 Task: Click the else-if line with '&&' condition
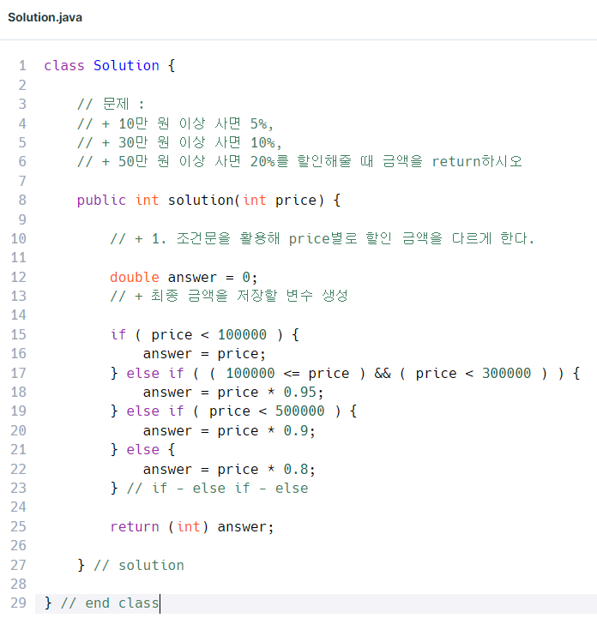pos(345,373)
